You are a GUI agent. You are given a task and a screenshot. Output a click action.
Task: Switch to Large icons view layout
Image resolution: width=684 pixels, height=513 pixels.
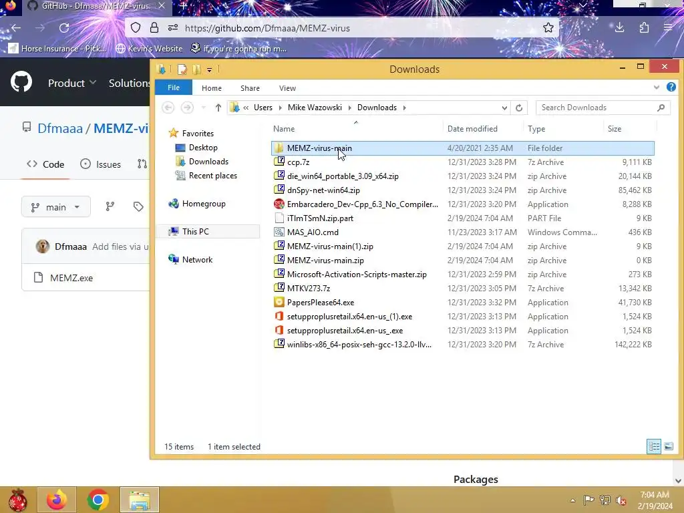668,446
